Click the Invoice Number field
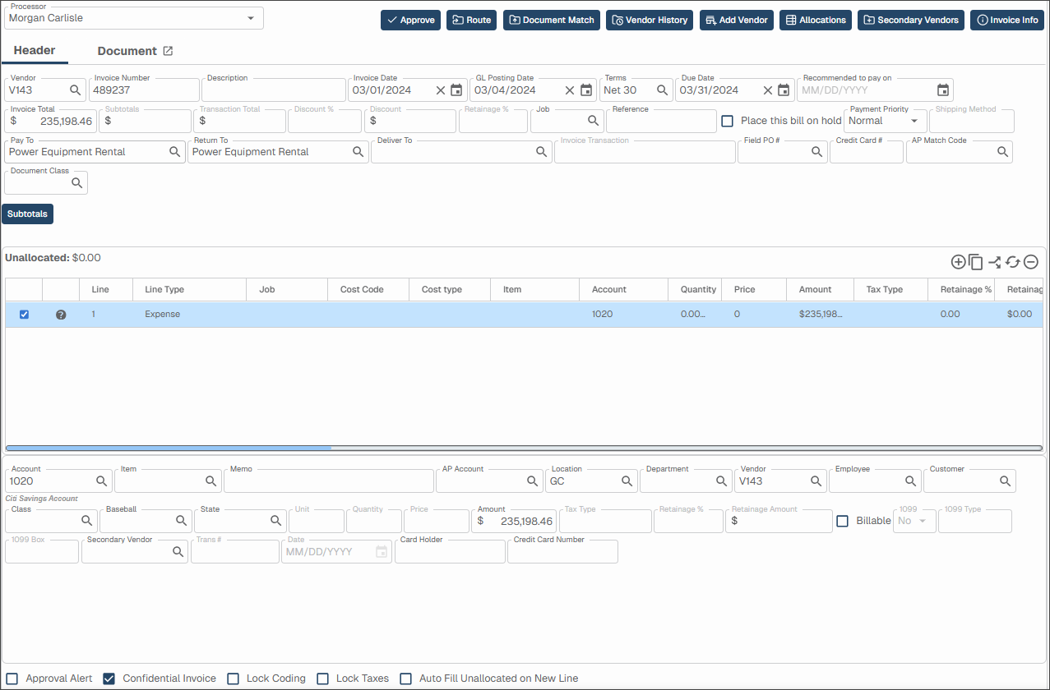 [144, 90]
